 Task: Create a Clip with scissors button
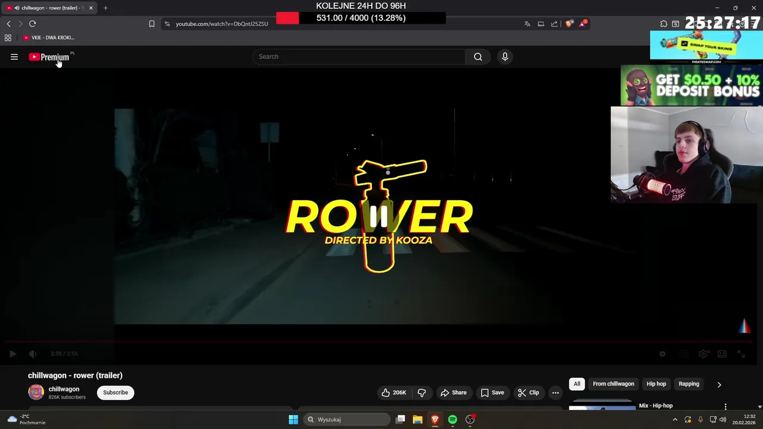pyautogui.click(x=528, y=393)
